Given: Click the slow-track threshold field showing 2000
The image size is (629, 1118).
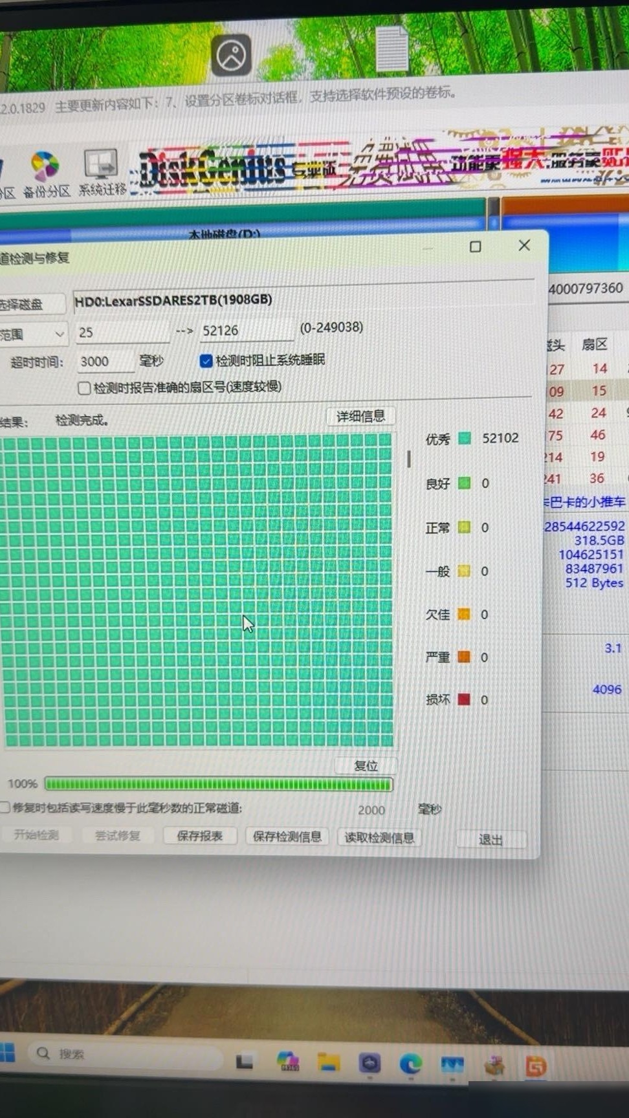Looking at the screenshot, I should (371, 810).
